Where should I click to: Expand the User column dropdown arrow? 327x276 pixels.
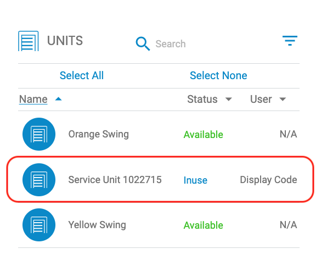tap(283, 100)
